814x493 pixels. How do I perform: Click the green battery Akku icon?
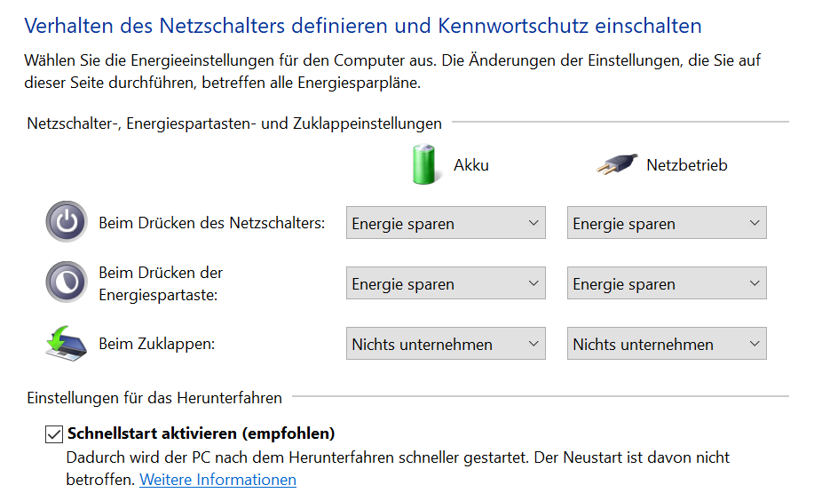click(x=424, y=164)
